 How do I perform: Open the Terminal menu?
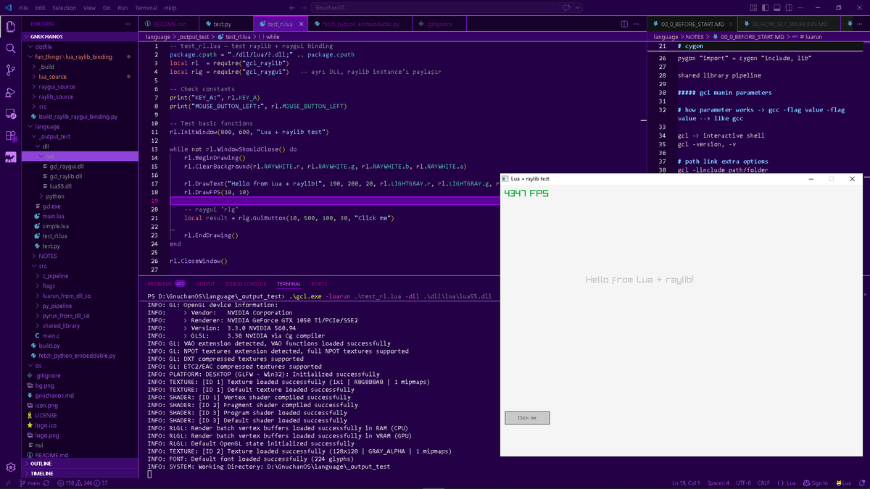point(146,7)
